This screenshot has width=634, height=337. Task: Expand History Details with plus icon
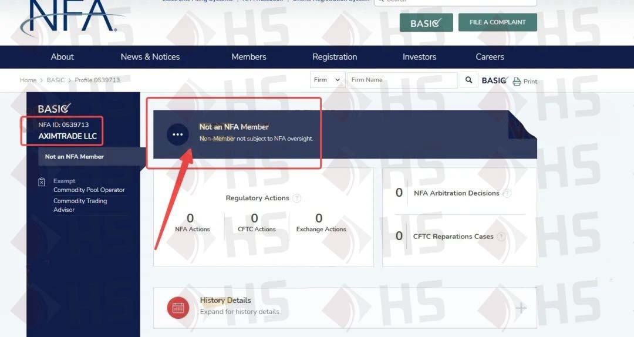(x=521, y=308)
